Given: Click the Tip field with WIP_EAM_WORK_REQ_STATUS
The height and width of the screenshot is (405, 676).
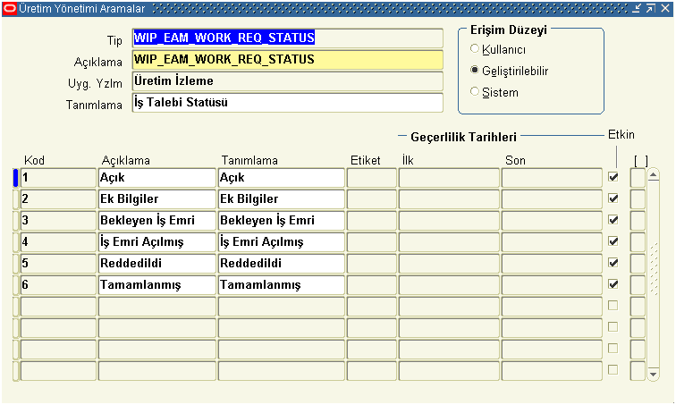Looking at the screenshot, I should point(286,38).
